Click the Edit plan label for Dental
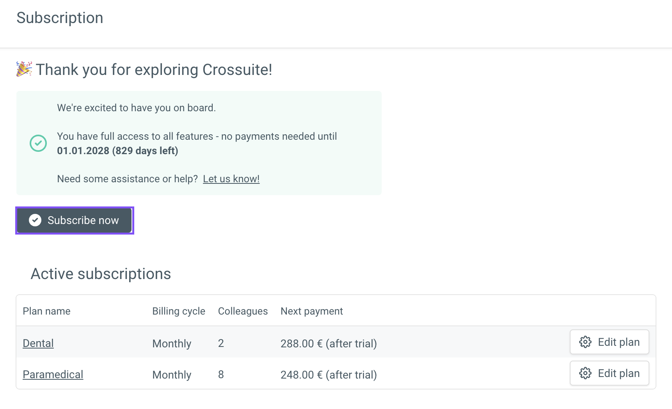The height and width of the screenshot is (409, 672). 619,342
